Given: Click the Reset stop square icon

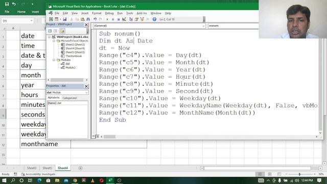Looking at the screenshot, I should [x=118, y=19].
